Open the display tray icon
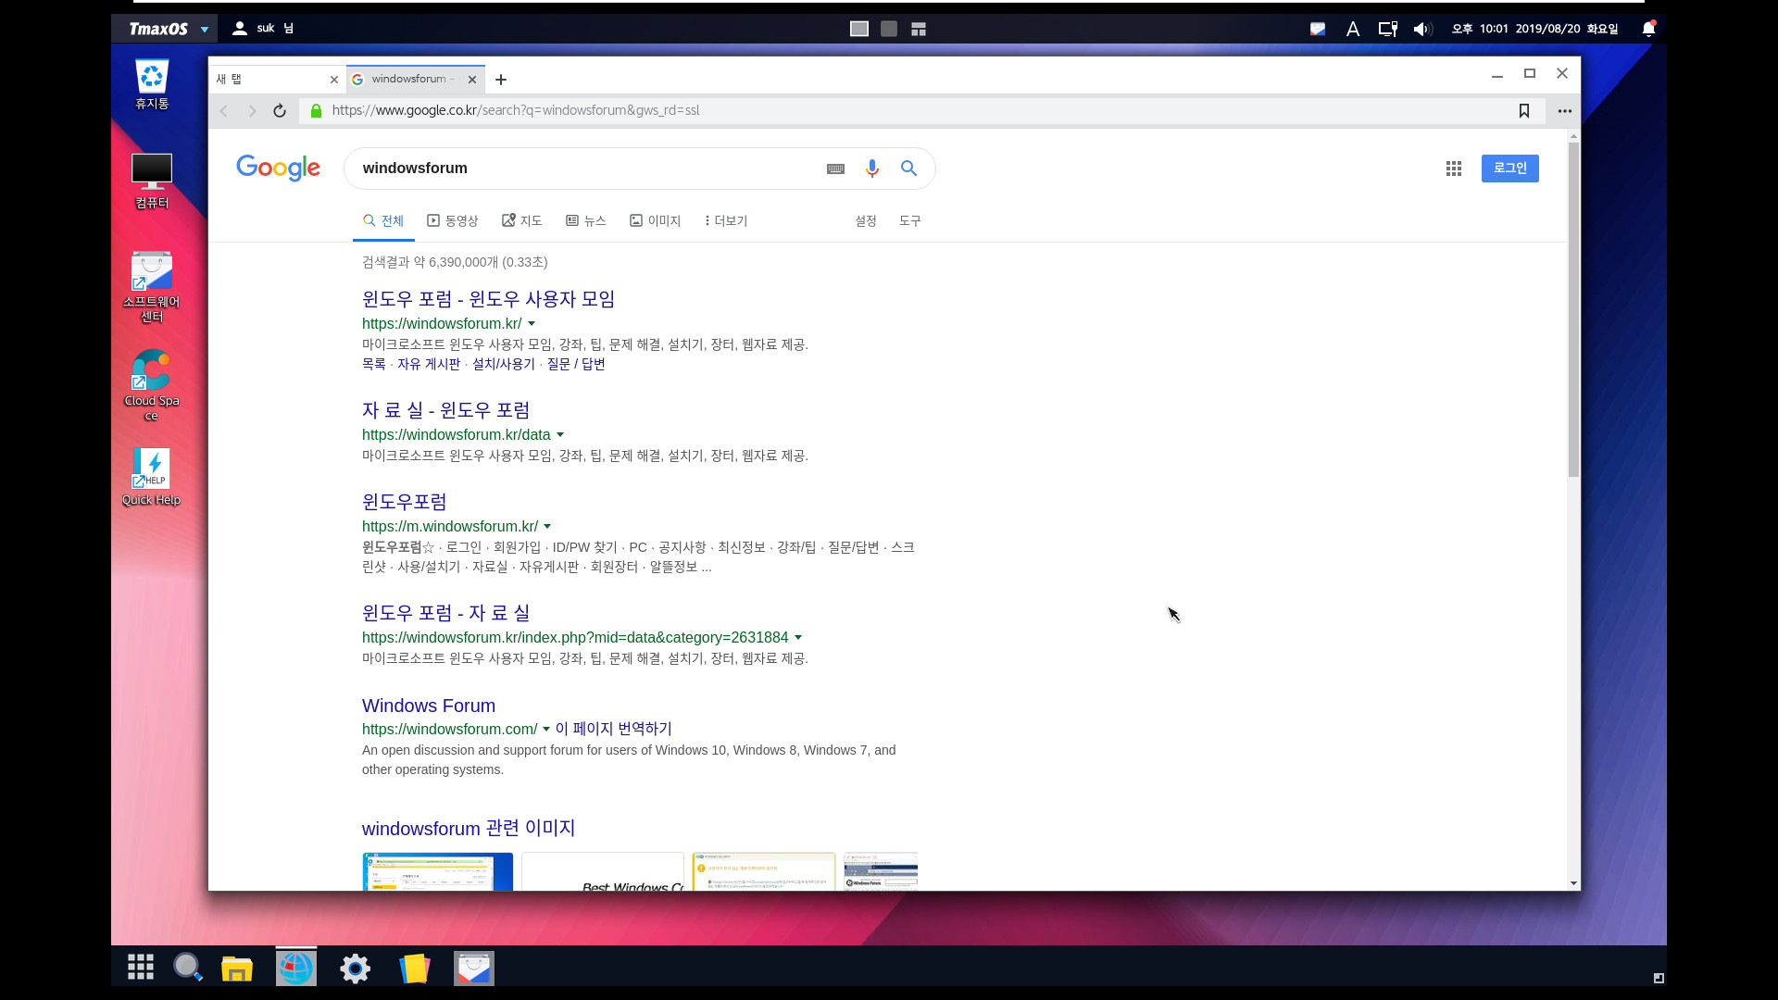The image size is (1778, 1000). [1387, 29]
